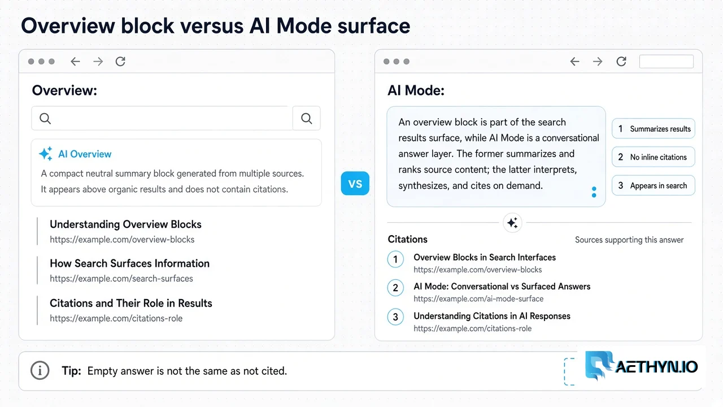723x407 pixels.
Task: Click the search button beside Overview search field
Action: click(307, 118)
